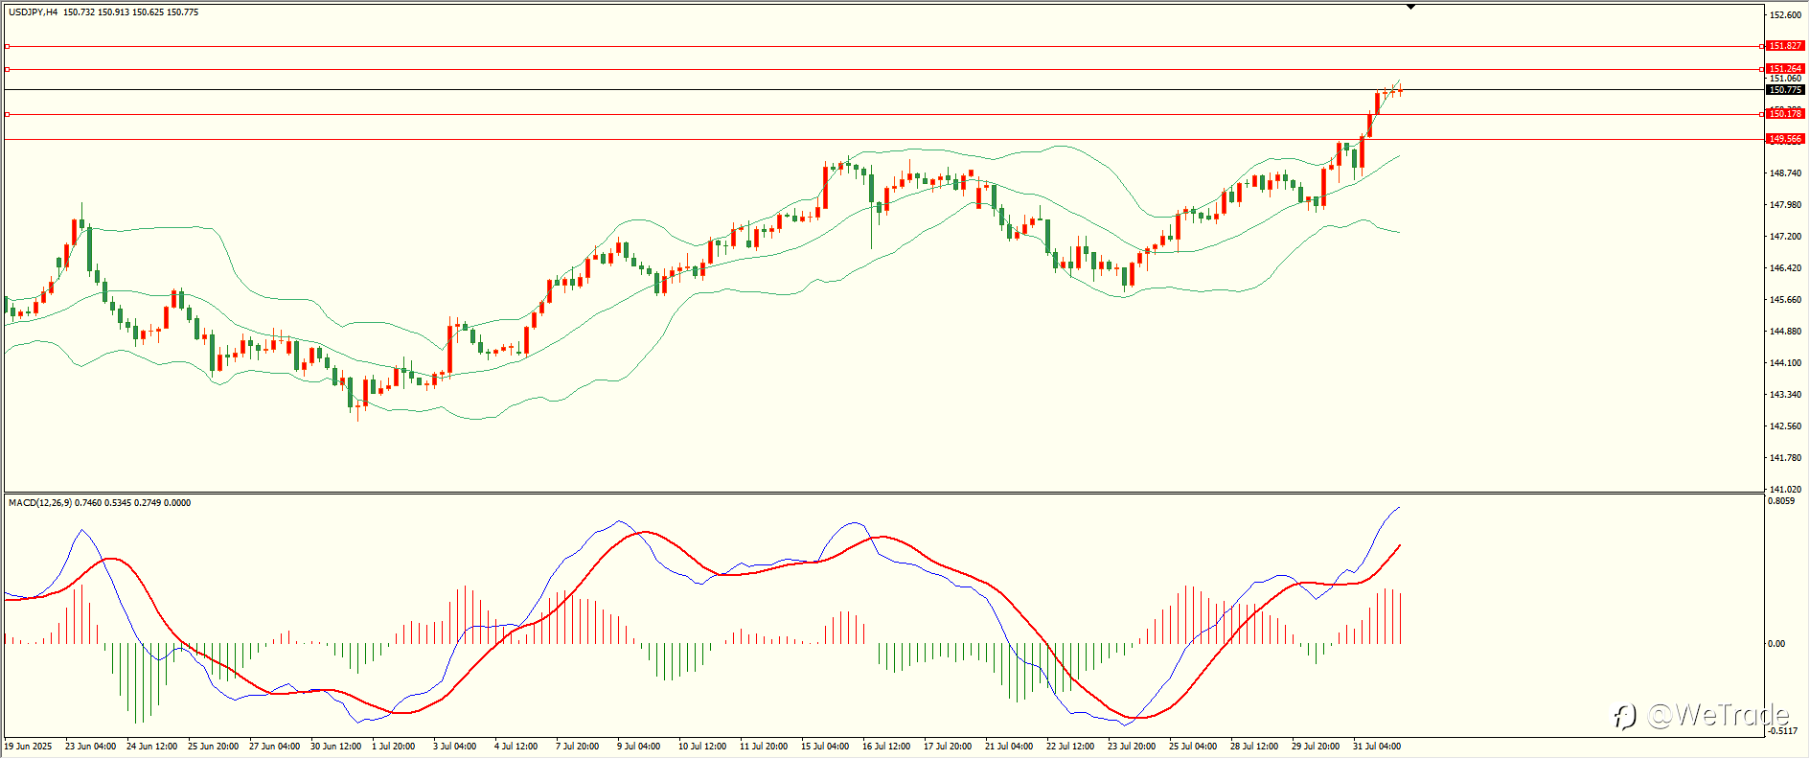This screenshot has height=759, width=1810.
Task: Click the 0.8059 MACD scale value
Action: click(x=1781, y=501)
